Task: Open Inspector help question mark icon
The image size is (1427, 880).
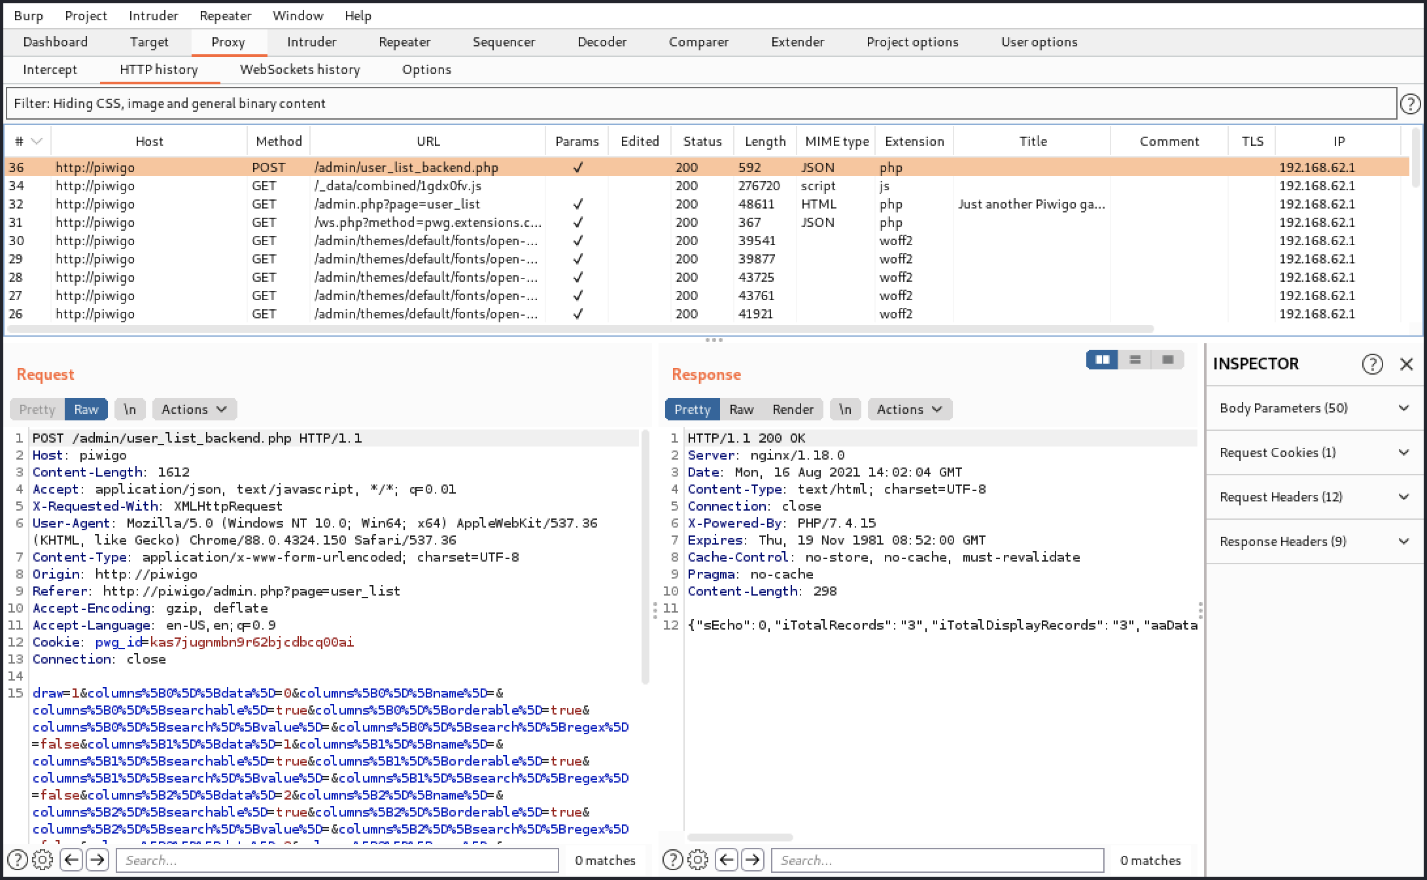Action: [1372, 364]
